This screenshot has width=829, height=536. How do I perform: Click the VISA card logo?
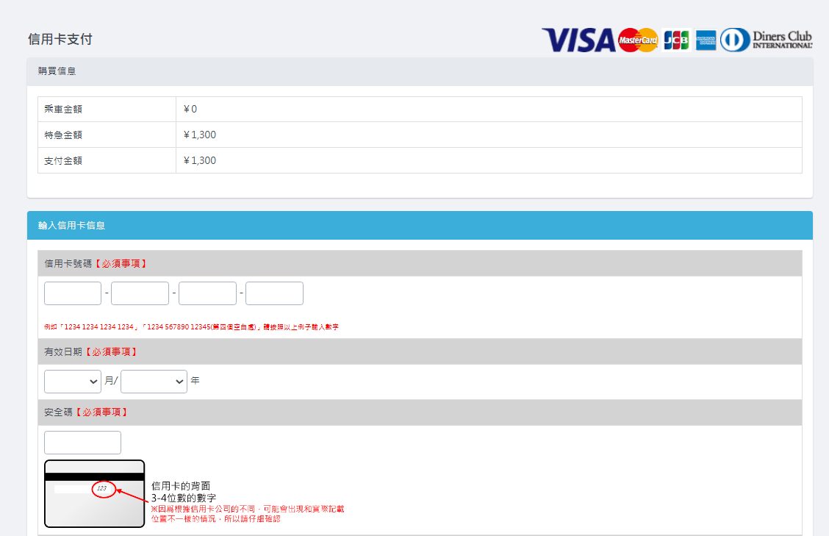click(x=578, y=40)
